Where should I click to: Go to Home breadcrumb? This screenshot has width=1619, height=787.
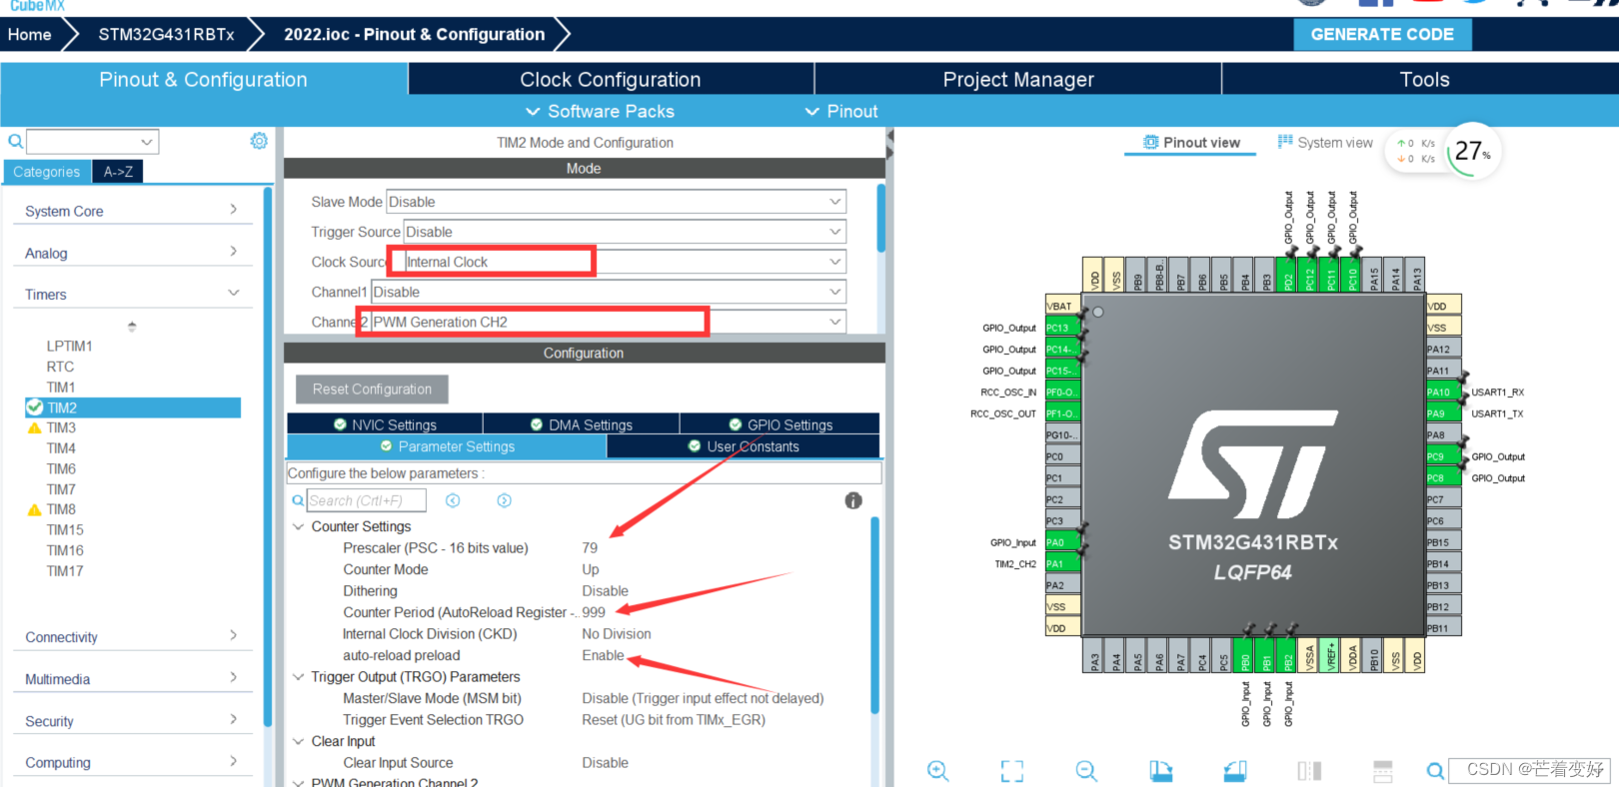pos(30,34)
